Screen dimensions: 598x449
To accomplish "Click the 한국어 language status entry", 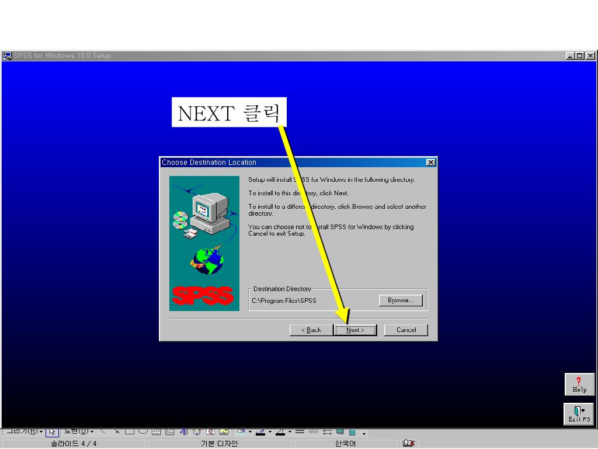I will pos(345,444).
